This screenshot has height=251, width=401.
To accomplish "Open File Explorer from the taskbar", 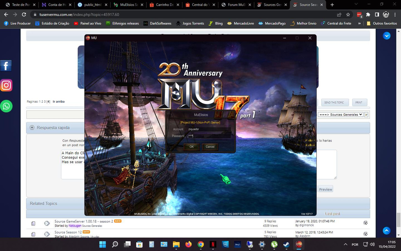I will [x=176, y=244].
